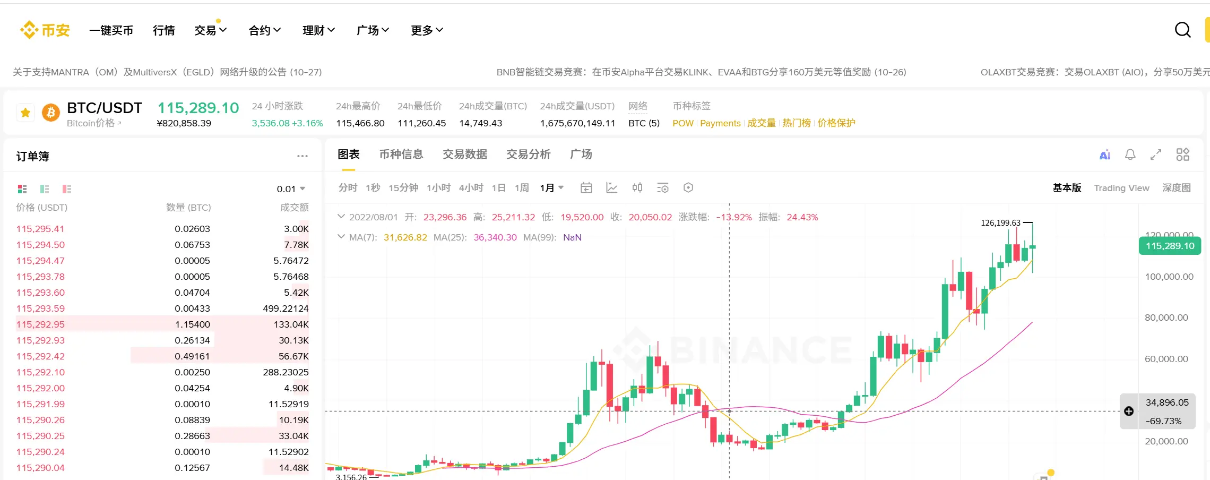
Task: Click the 价格保护 coin tag
Action: 836,123
